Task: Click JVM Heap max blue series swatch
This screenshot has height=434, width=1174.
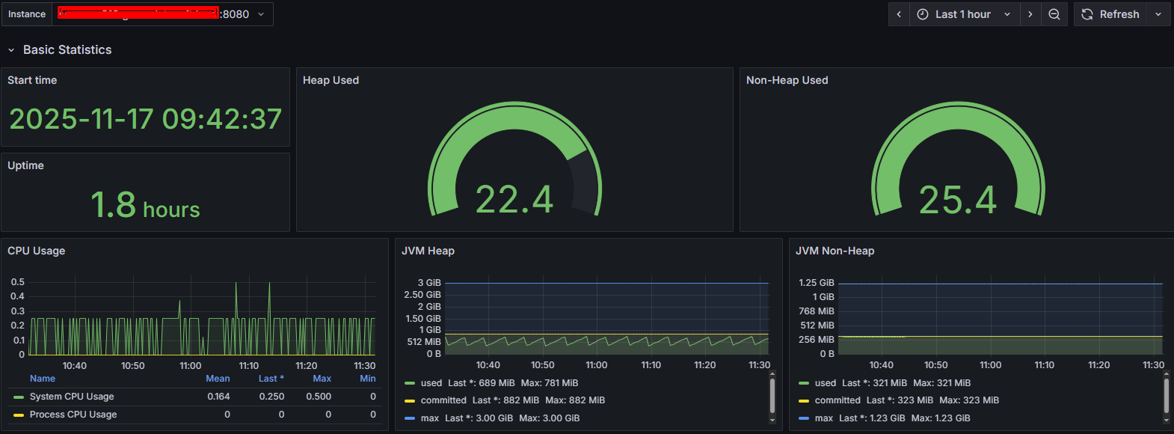Action: point(410,418)
